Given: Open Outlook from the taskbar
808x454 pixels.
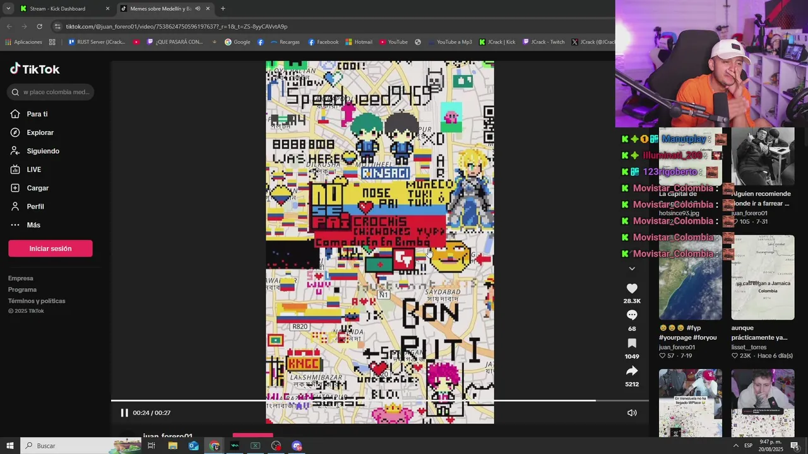Looking at the screenshot, I should click(193, 446).
